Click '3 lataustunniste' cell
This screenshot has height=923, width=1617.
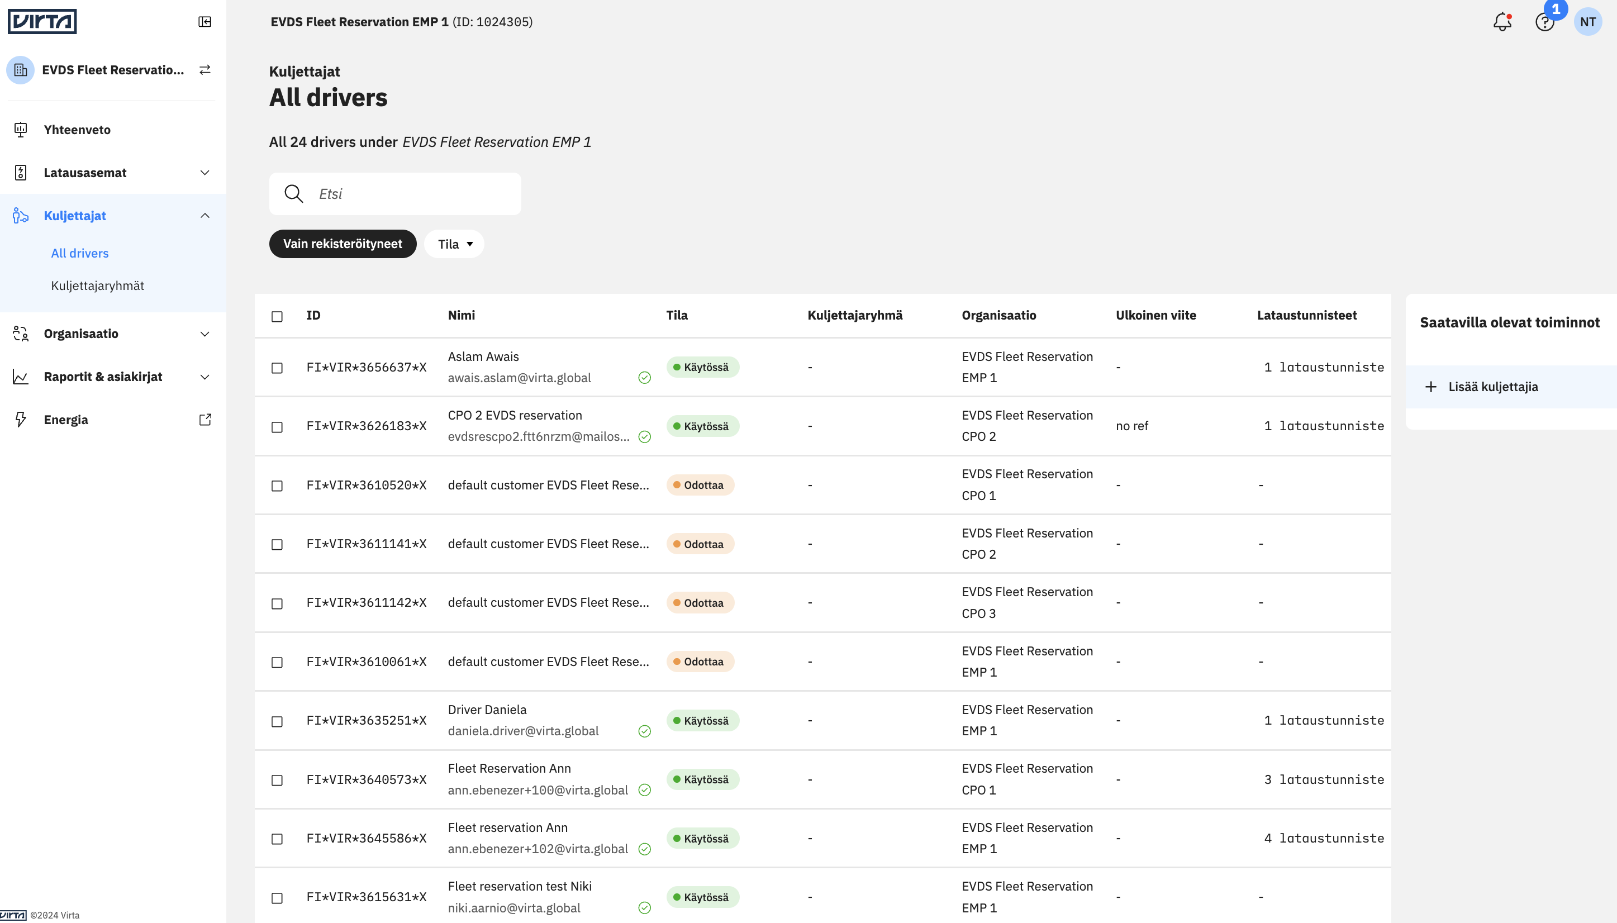tap(1324, 779)
